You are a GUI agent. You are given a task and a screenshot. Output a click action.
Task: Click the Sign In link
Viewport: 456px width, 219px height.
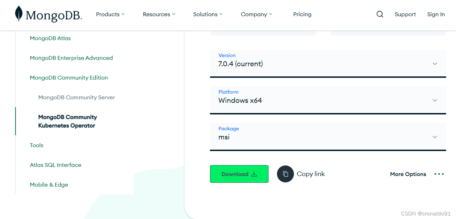coord(436,14)
